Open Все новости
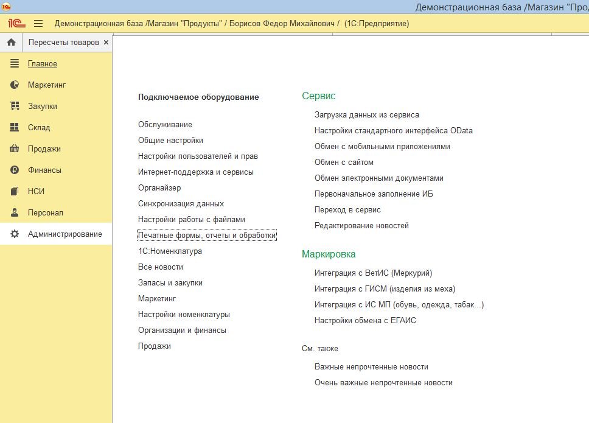The width and height of the screenshot is (589, 423). pyautogui.click(x=161, y=267)
